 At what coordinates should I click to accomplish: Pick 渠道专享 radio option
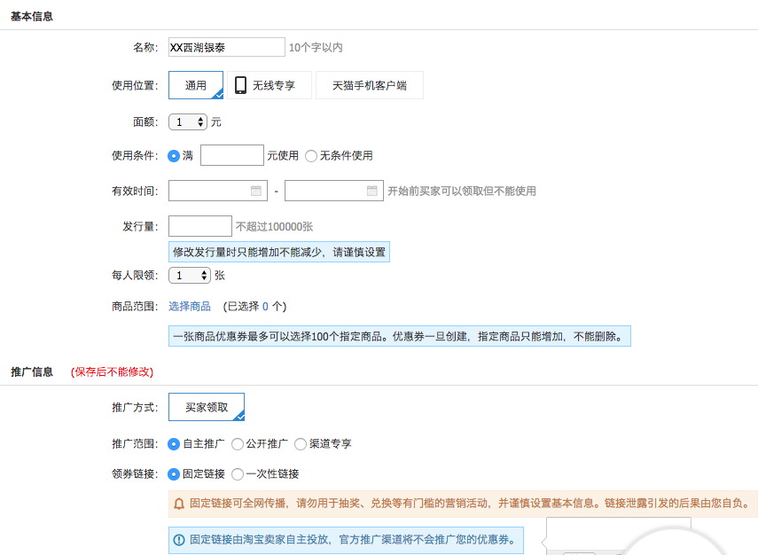301,443
